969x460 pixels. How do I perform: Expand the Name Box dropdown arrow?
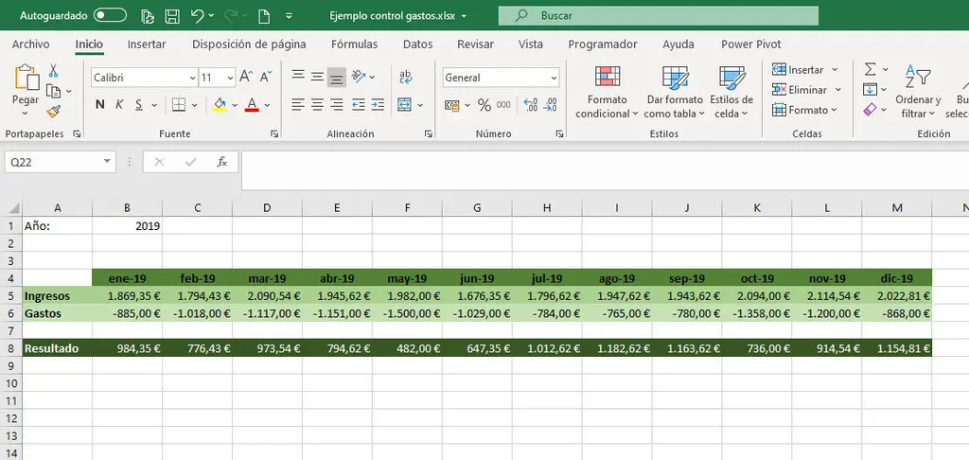coord(108,162)
